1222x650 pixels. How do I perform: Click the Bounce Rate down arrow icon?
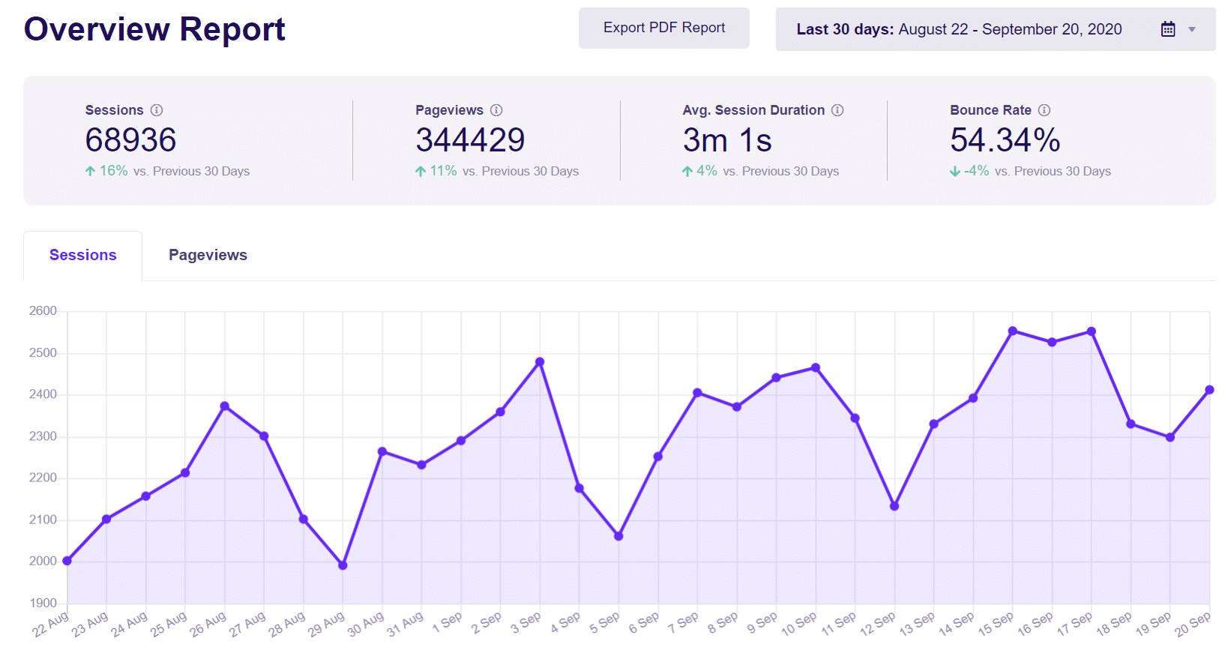tap(955, 171)
